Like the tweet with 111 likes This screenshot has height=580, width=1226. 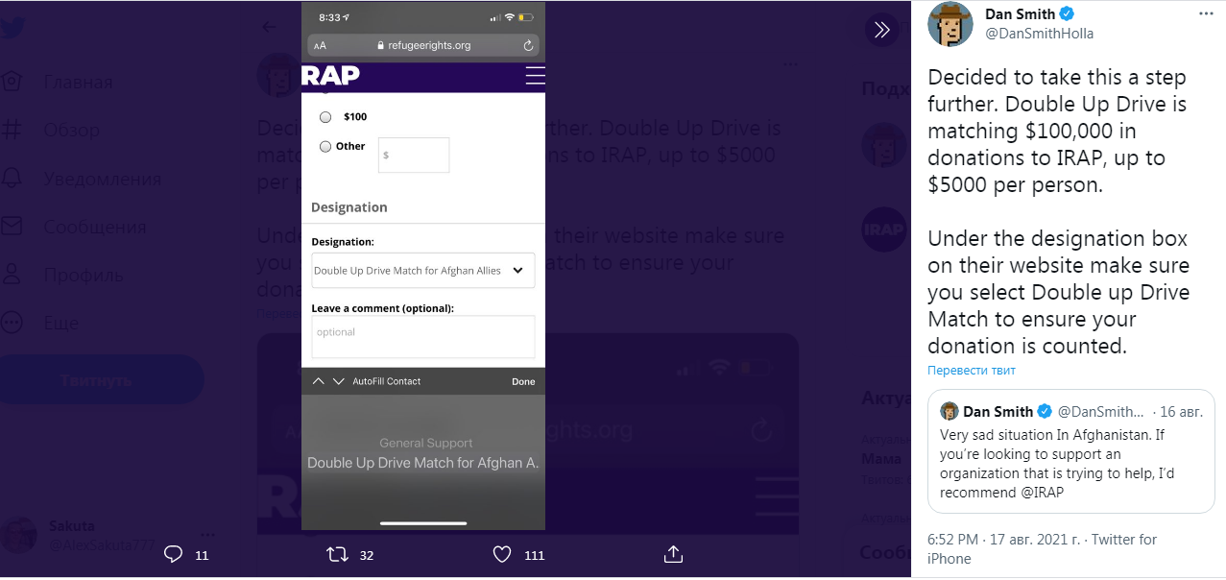tap(501, 554)
